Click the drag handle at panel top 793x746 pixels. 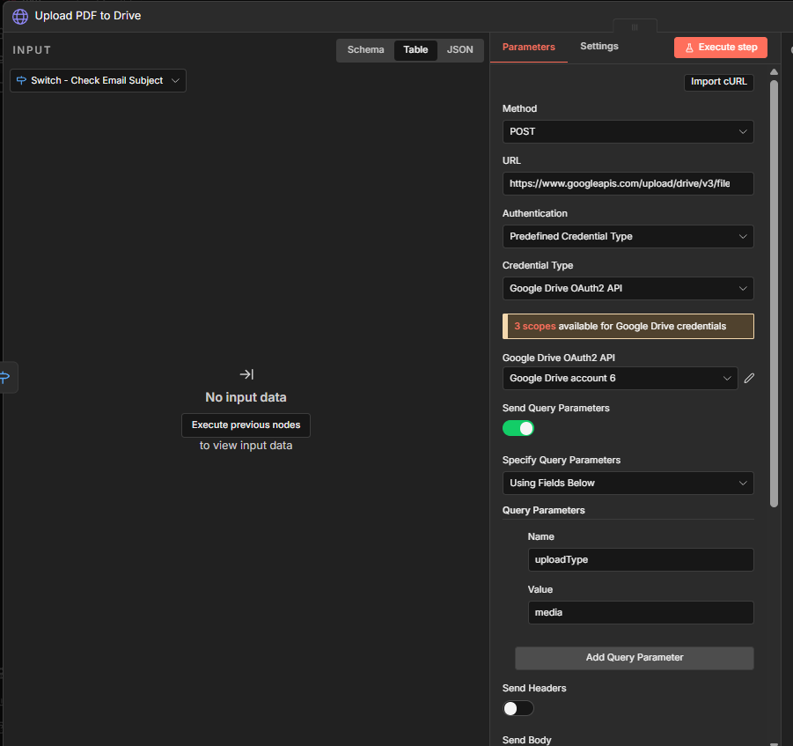[632, 26]
